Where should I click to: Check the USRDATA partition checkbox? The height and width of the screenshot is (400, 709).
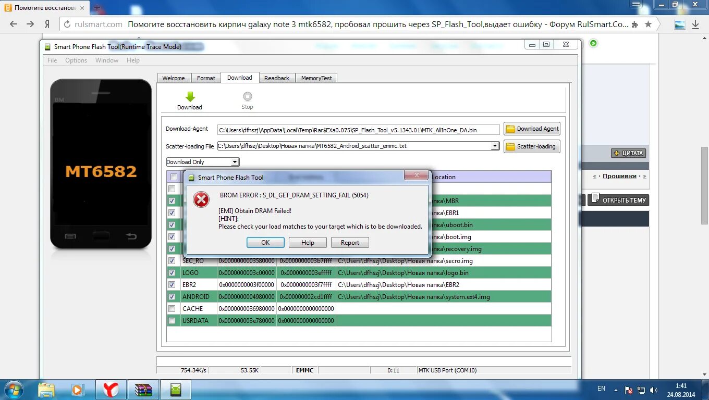pyautogui.click(x=172, y=321)
